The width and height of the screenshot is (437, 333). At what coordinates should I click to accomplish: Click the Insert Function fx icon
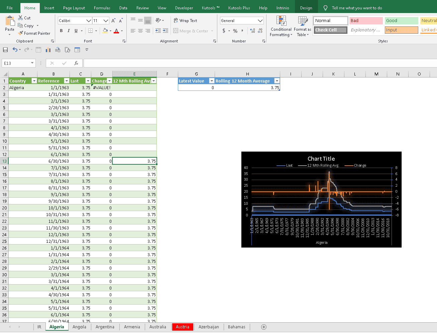pyautogui.click(x=76, y=63)
